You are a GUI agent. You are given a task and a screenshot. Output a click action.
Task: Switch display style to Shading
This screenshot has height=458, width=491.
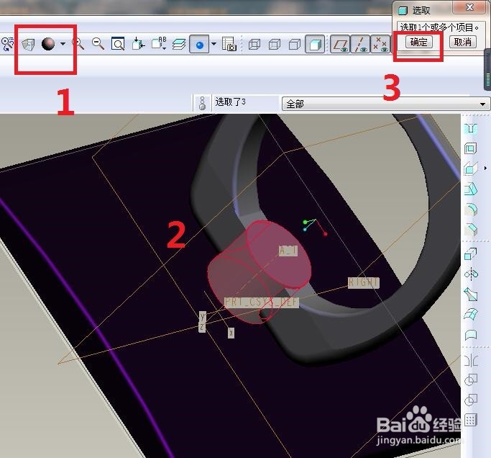click(315, 44)
